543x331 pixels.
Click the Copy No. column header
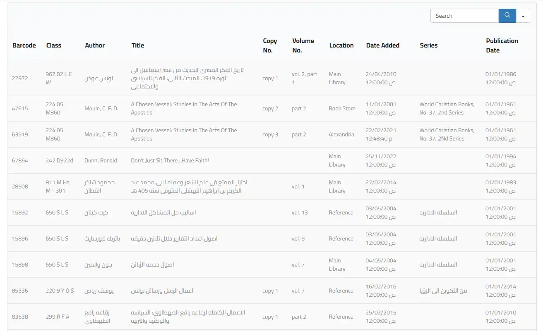(x=270, y=45)
